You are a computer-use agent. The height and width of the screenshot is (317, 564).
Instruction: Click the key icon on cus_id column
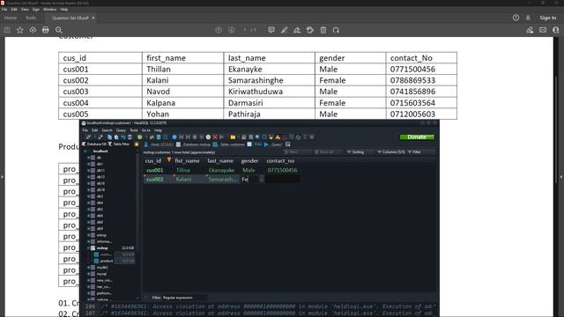pos(168,160)
